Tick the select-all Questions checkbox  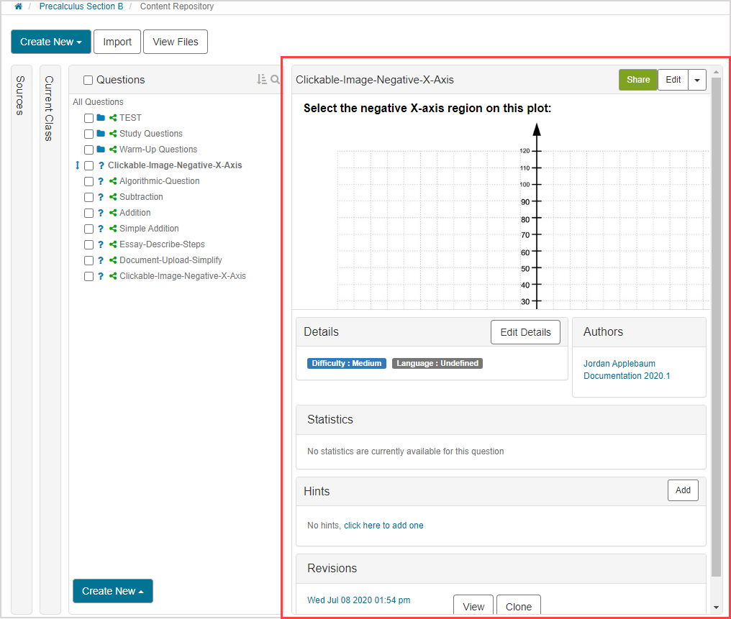tap(88, 81)
